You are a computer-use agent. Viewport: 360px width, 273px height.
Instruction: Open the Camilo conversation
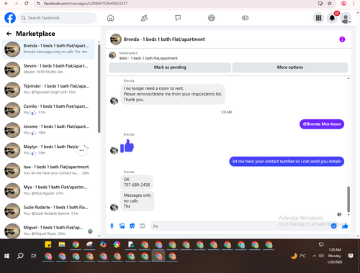(48, 110)
